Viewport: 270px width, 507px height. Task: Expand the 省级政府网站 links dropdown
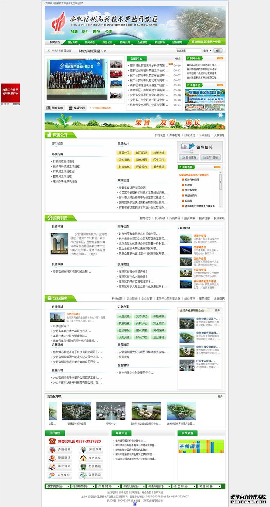pyautogui.click(x=83, y=486)
